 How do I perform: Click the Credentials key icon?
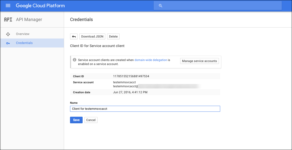point(8,43)
